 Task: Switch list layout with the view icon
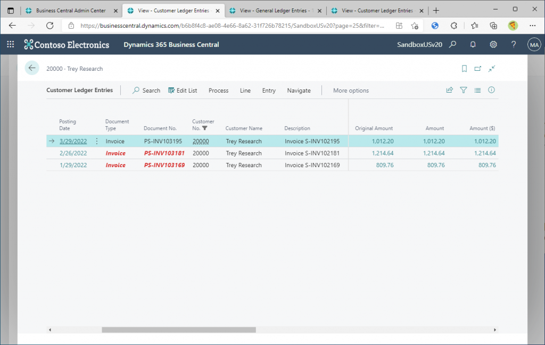click(x=477, y=90)
